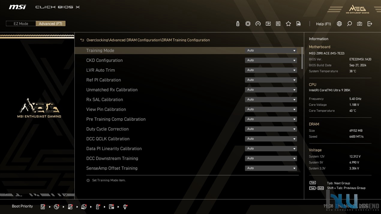Change language with the globe icon
The image size is (381, 214).
[x=339, y=24]
